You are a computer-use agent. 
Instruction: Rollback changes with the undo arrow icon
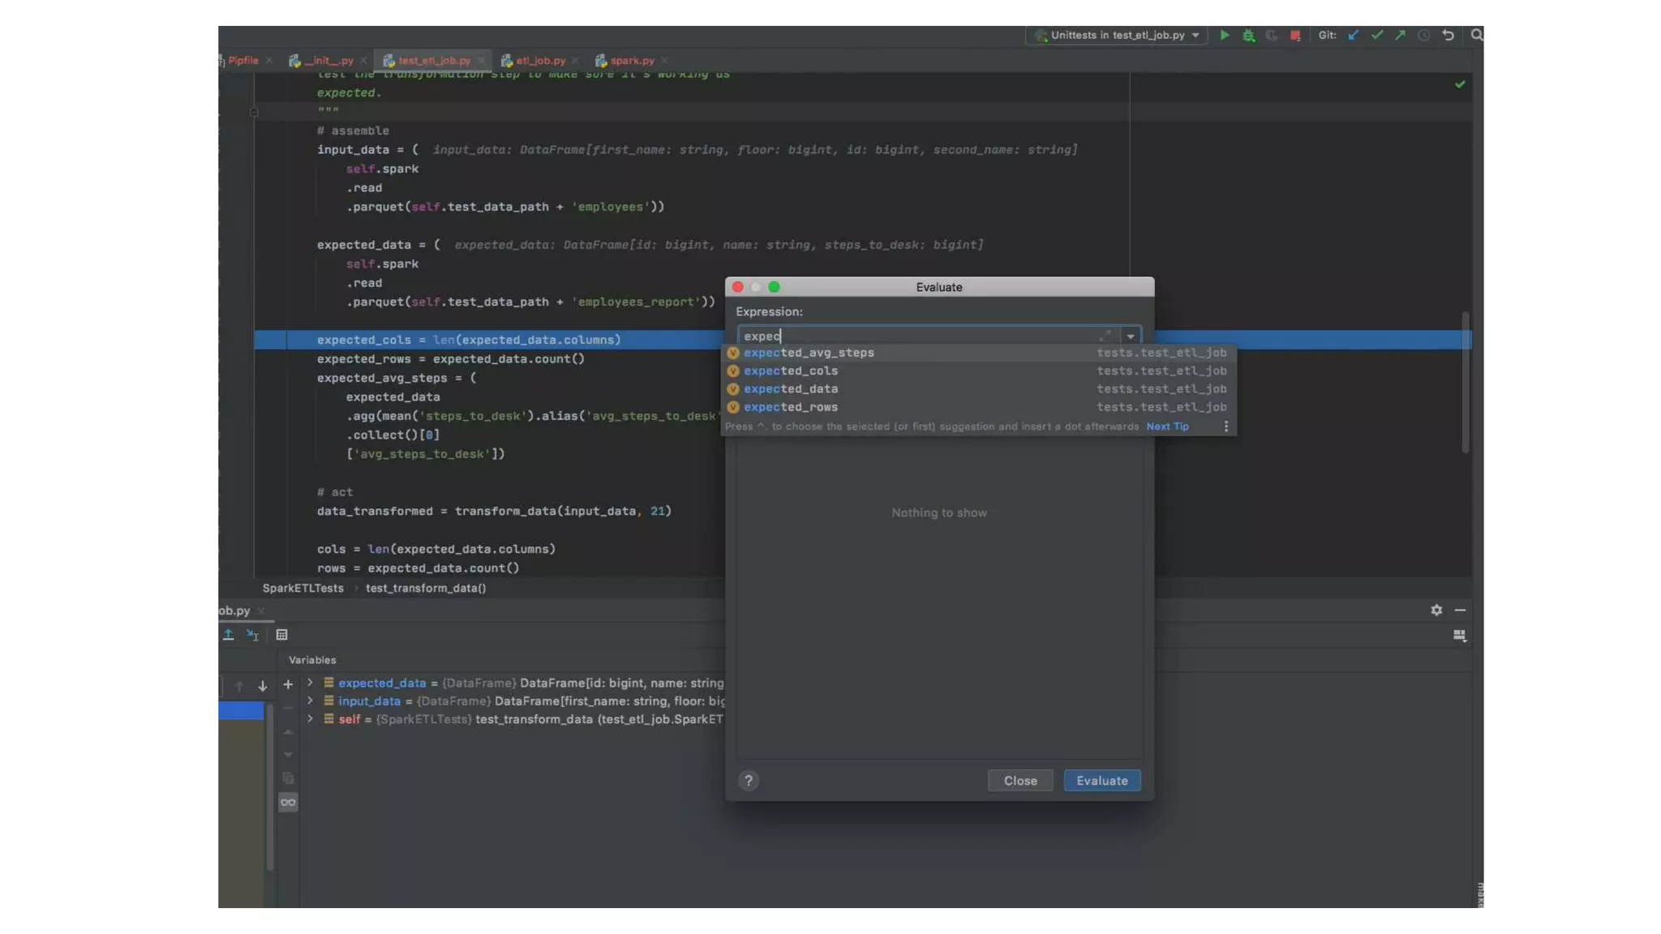(1448, 35)
